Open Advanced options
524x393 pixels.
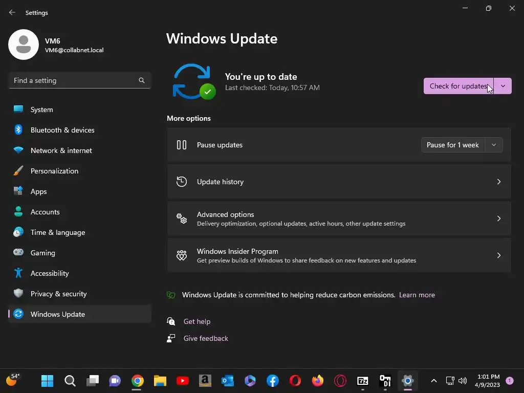tap(339, 219)
